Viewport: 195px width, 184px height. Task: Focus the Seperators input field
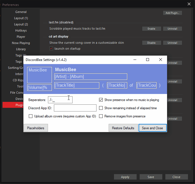coord(60,100)
